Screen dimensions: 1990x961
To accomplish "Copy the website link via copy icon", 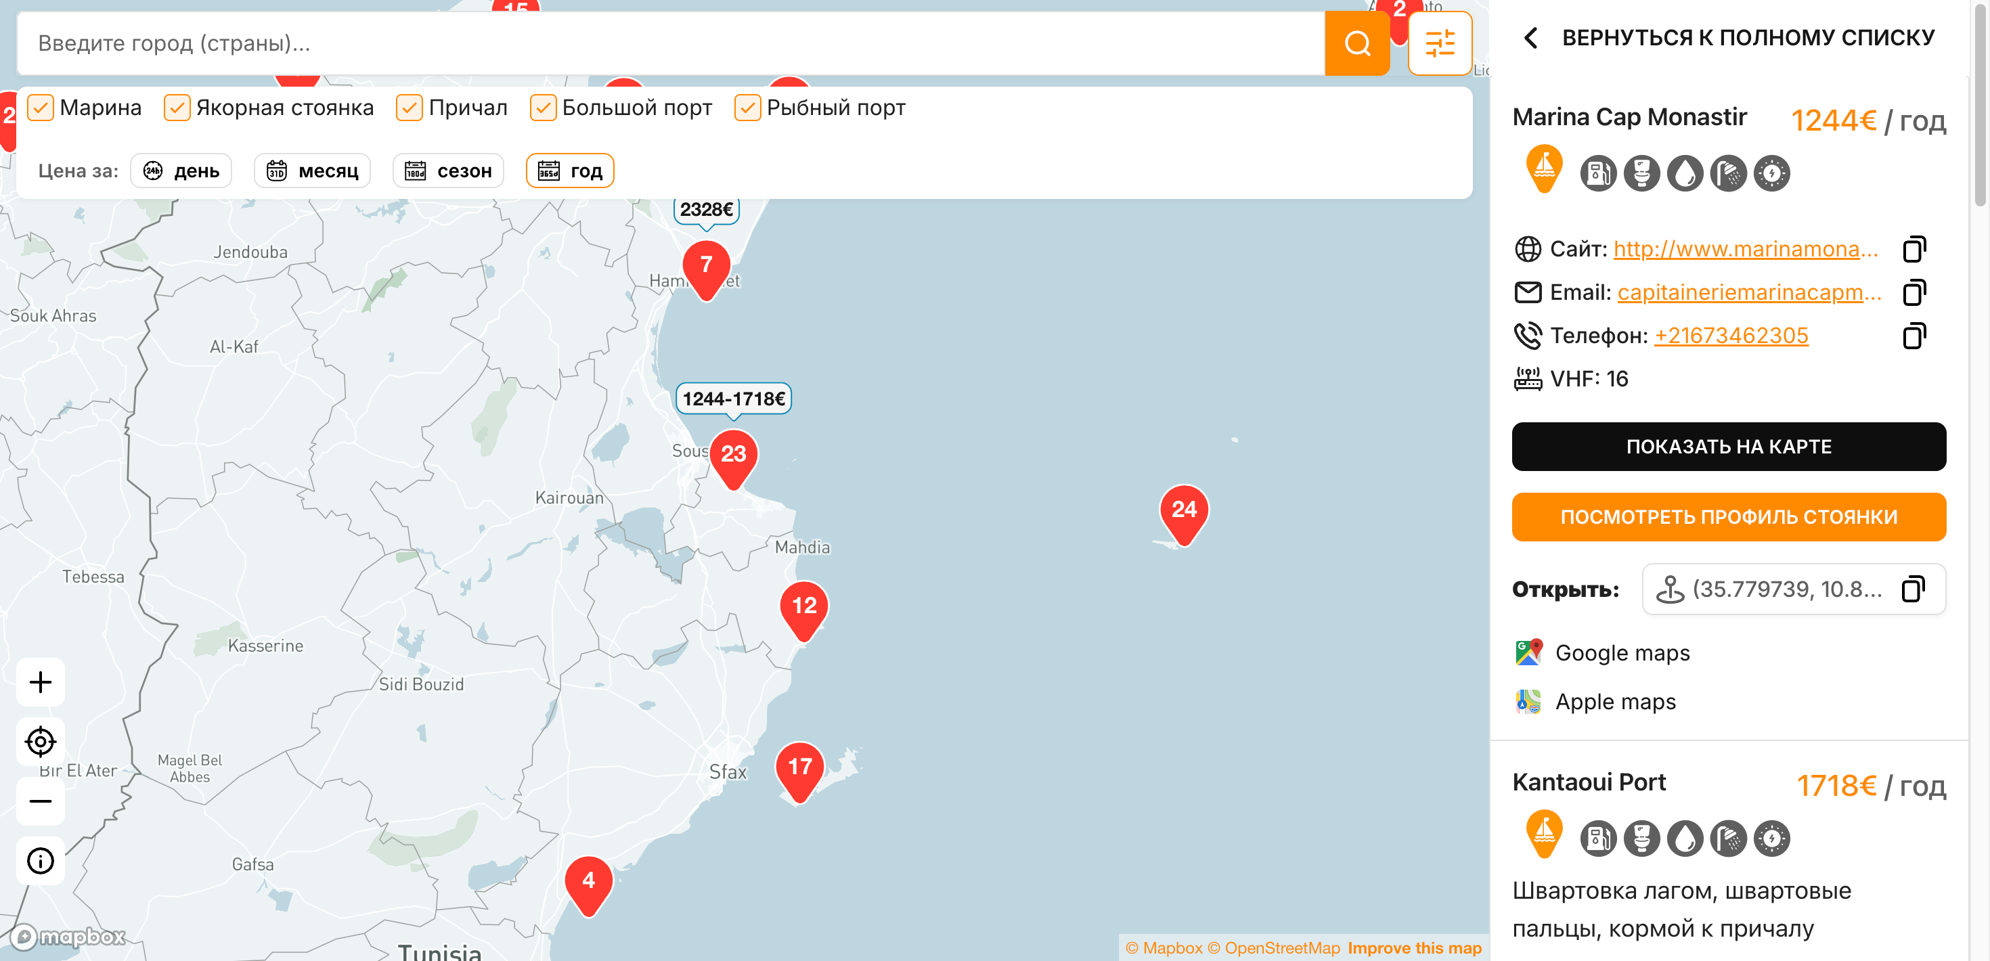I will pyautogui.click(x=1914, y=249).
